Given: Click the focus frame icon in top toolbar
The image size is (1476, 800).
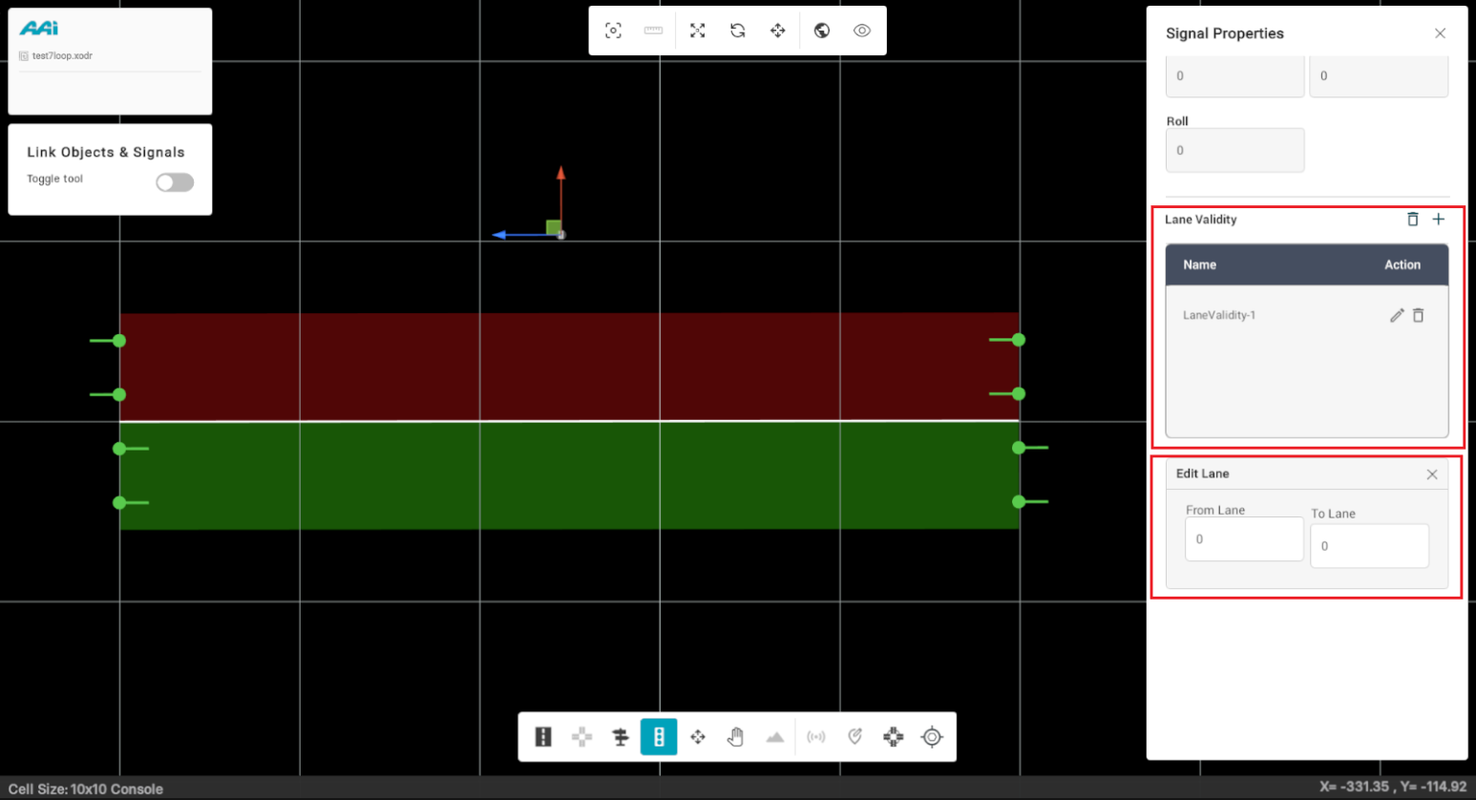Looking at the screenshot, I should (614, 31).
